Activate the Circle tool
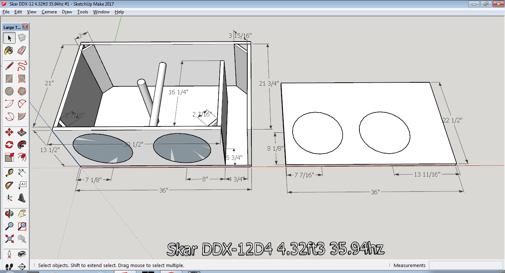Image resolution: width=505 pixels, height=273 pixels. [x=9, y=91]
